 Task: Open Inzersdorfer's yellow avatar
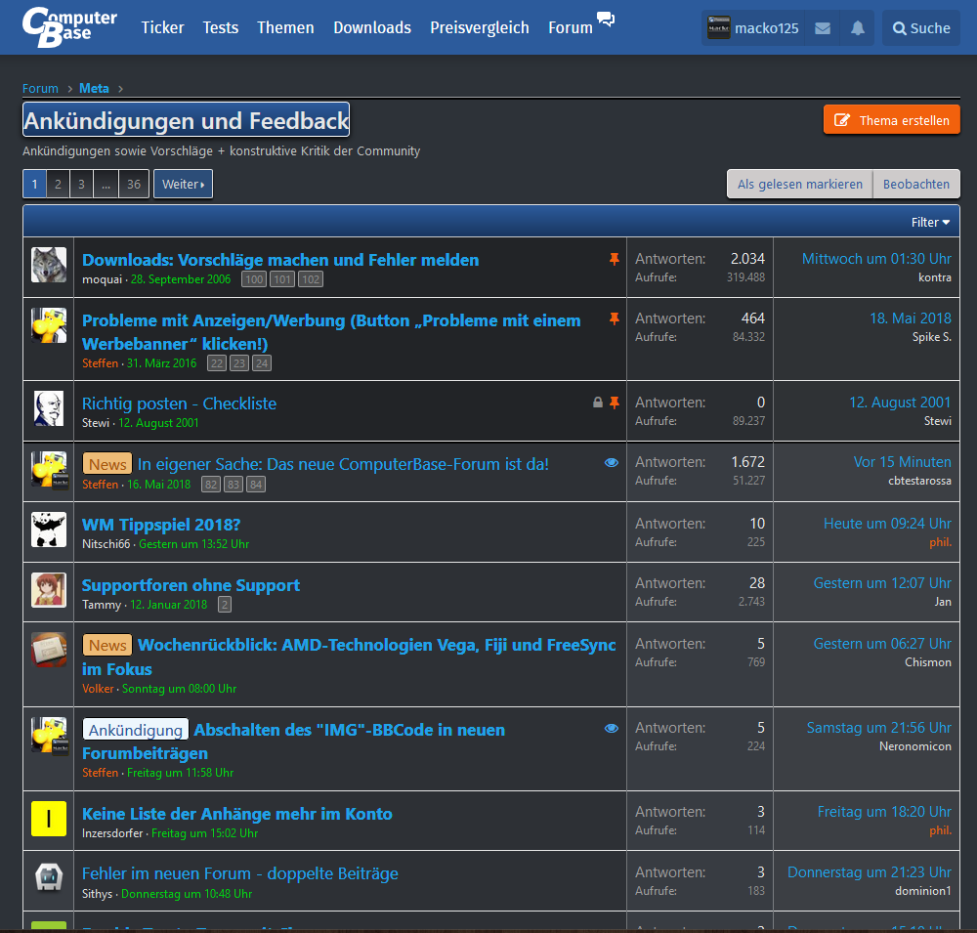pos(49,819)
